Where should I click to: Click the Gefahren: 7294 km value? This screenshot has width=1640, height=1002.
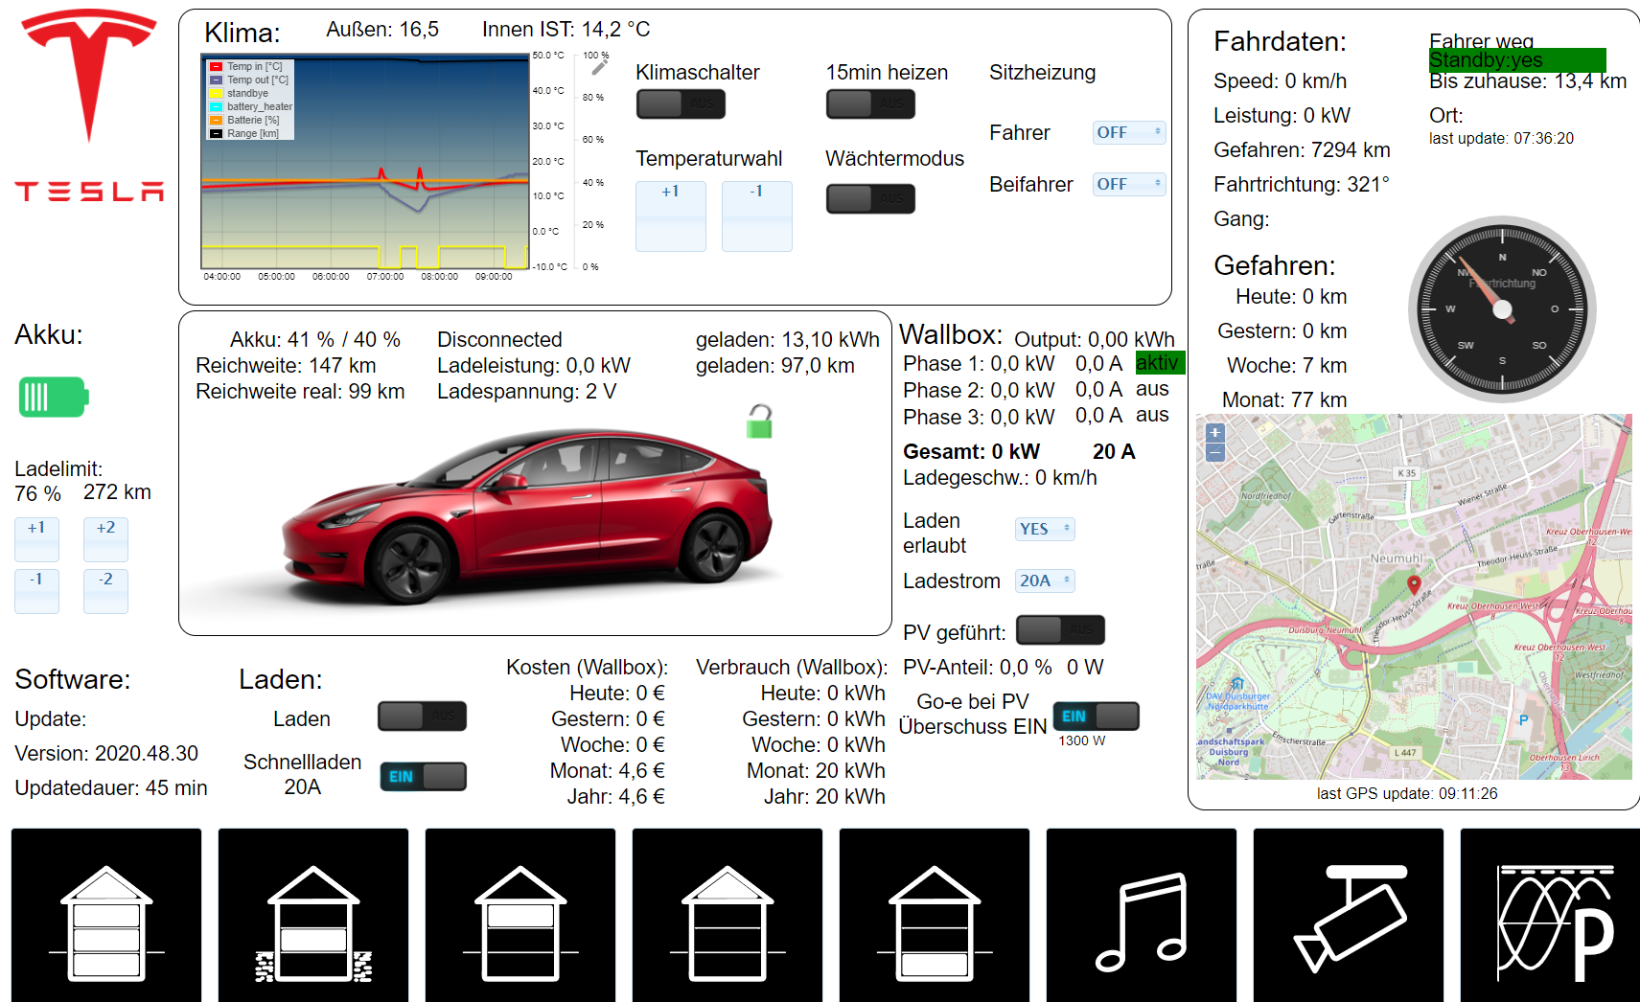[x=1302, y=150]
